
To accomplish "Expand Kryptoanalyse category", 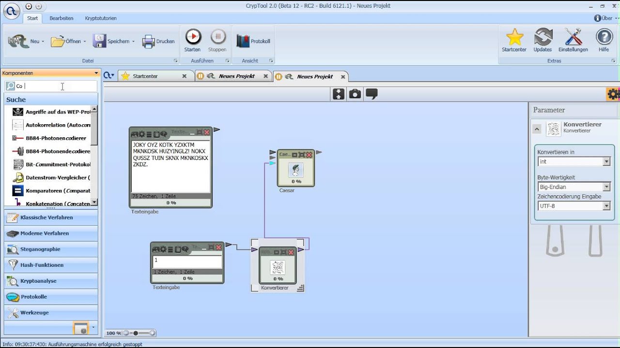I will point(51,281).
